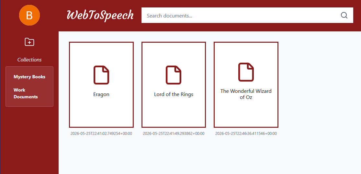The image size is (361, 174).
Task: Select the Lord of the Rings title
Action: (x=174, y=94)
